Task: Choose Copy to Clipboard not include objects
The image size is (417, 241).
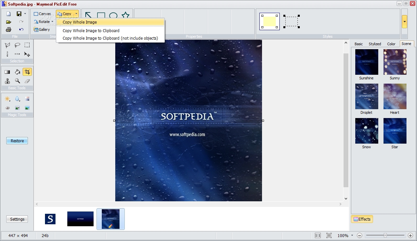Action: (110, 38)
